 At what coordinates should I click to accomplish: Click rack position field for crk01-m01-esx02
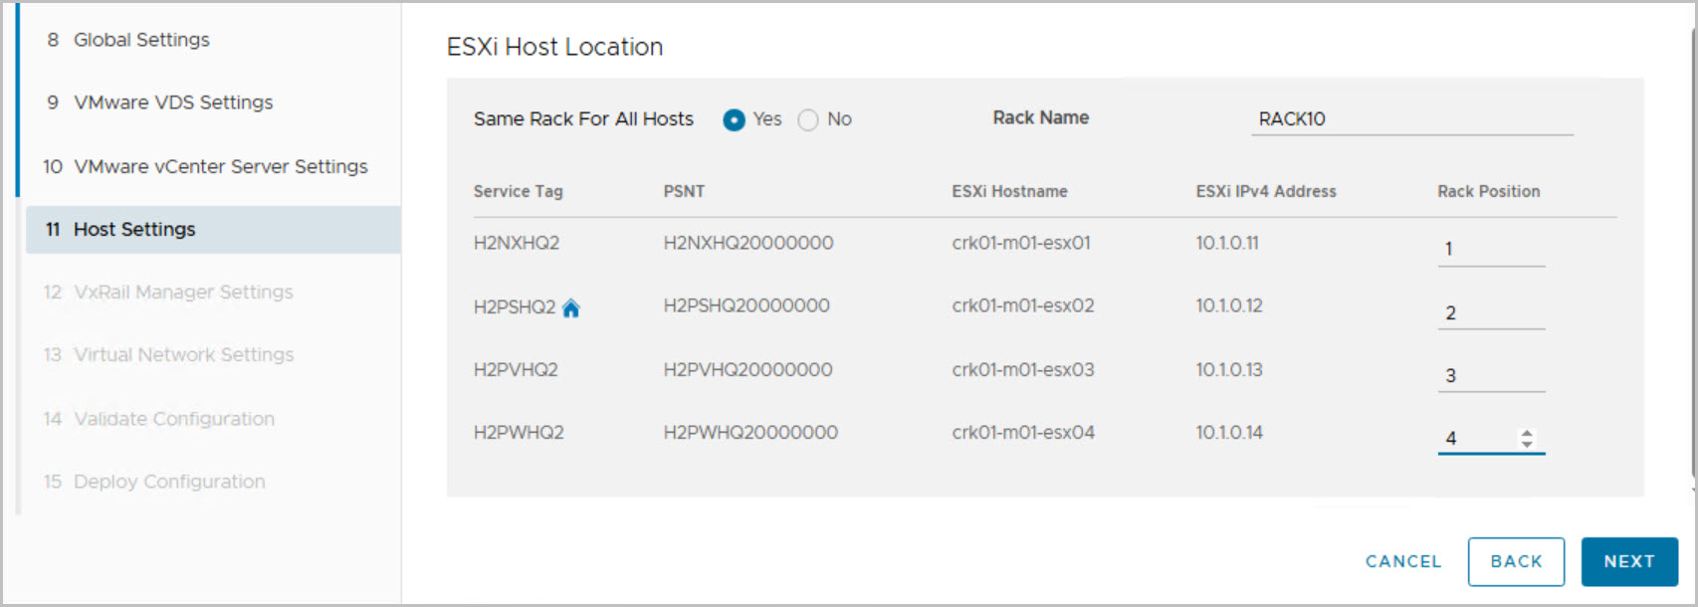click(1490, 312)
